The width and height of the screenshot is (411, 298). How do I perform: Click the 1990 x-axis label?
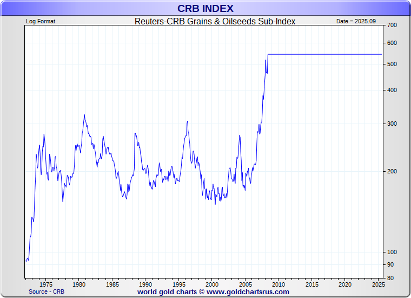click(x=145, y=284)
